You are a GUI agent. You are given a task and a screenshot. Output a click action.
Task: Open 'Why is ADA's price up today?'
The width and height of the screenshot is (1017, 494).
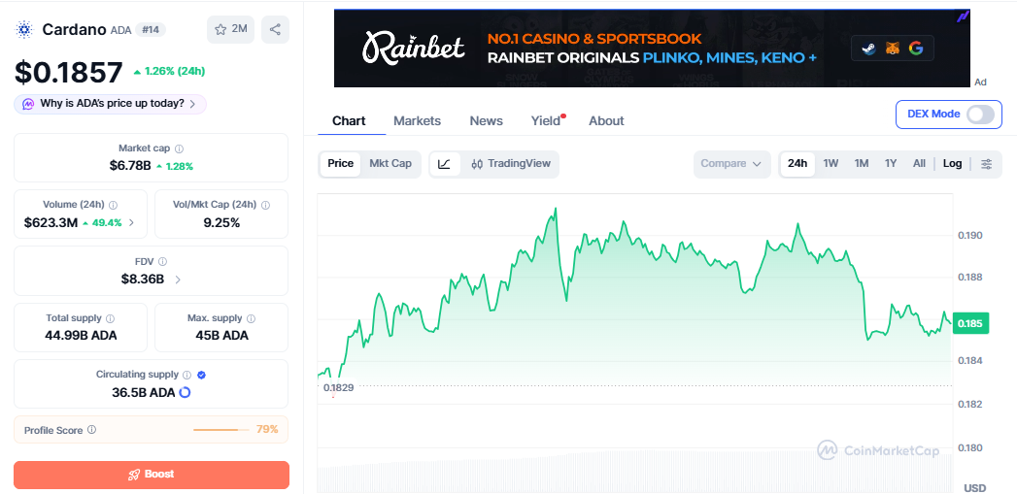[x=111, y=104]
